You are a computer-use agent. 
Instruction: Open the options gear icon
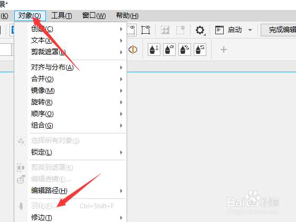click(200, 30)
